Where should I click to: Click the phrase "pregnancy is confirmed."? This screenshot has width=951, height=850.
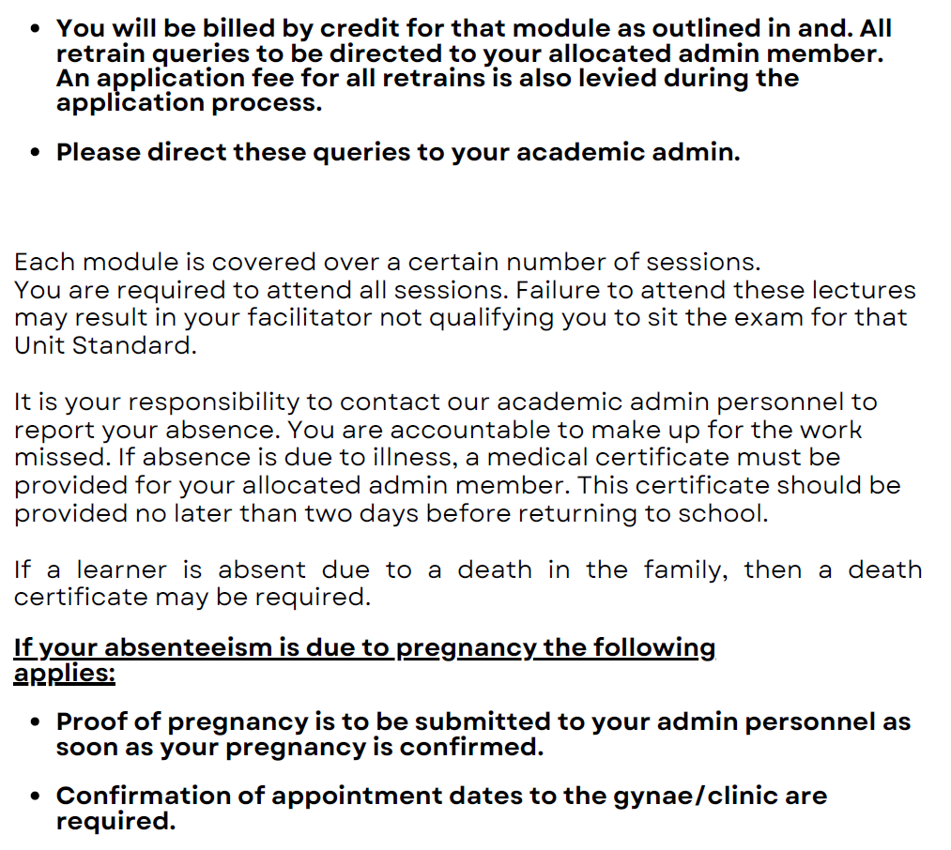pyautogui.click(x=385, y=748)
